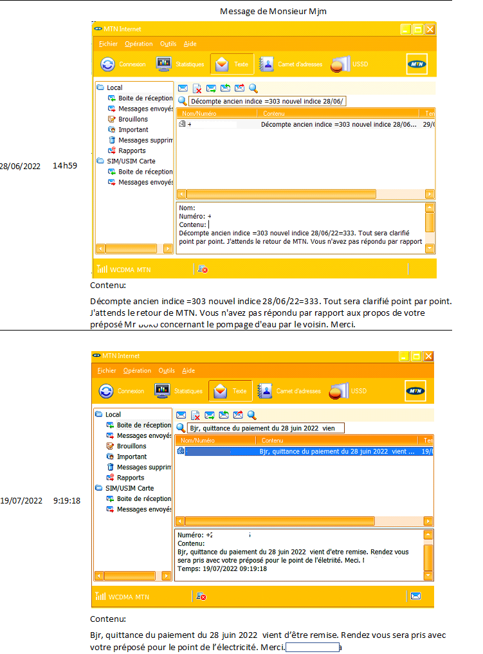Image resolution: width=483 pixels, height=654 pixels.
Task: Open Brouillons folder in the top window
Action: point(132,119)
